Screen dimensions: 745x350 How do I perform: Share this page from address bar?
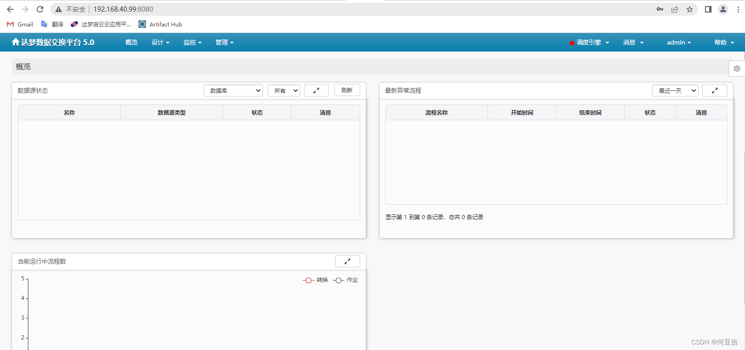coord(675,9)
